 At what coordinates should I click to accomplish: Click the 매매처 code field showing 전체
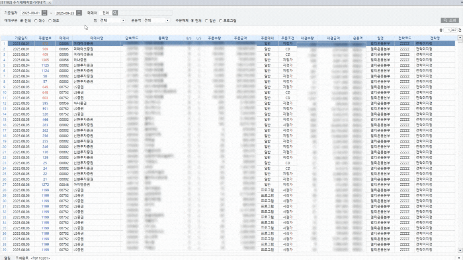pos(106,13)
